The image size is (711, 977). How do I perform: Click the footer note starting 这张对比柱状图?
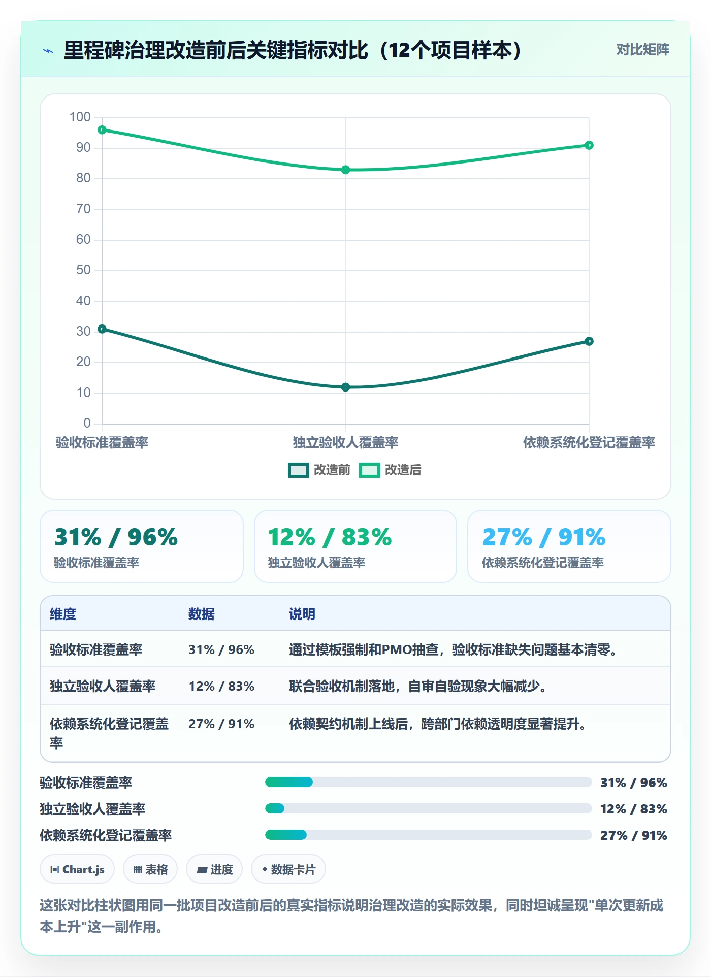352,916
